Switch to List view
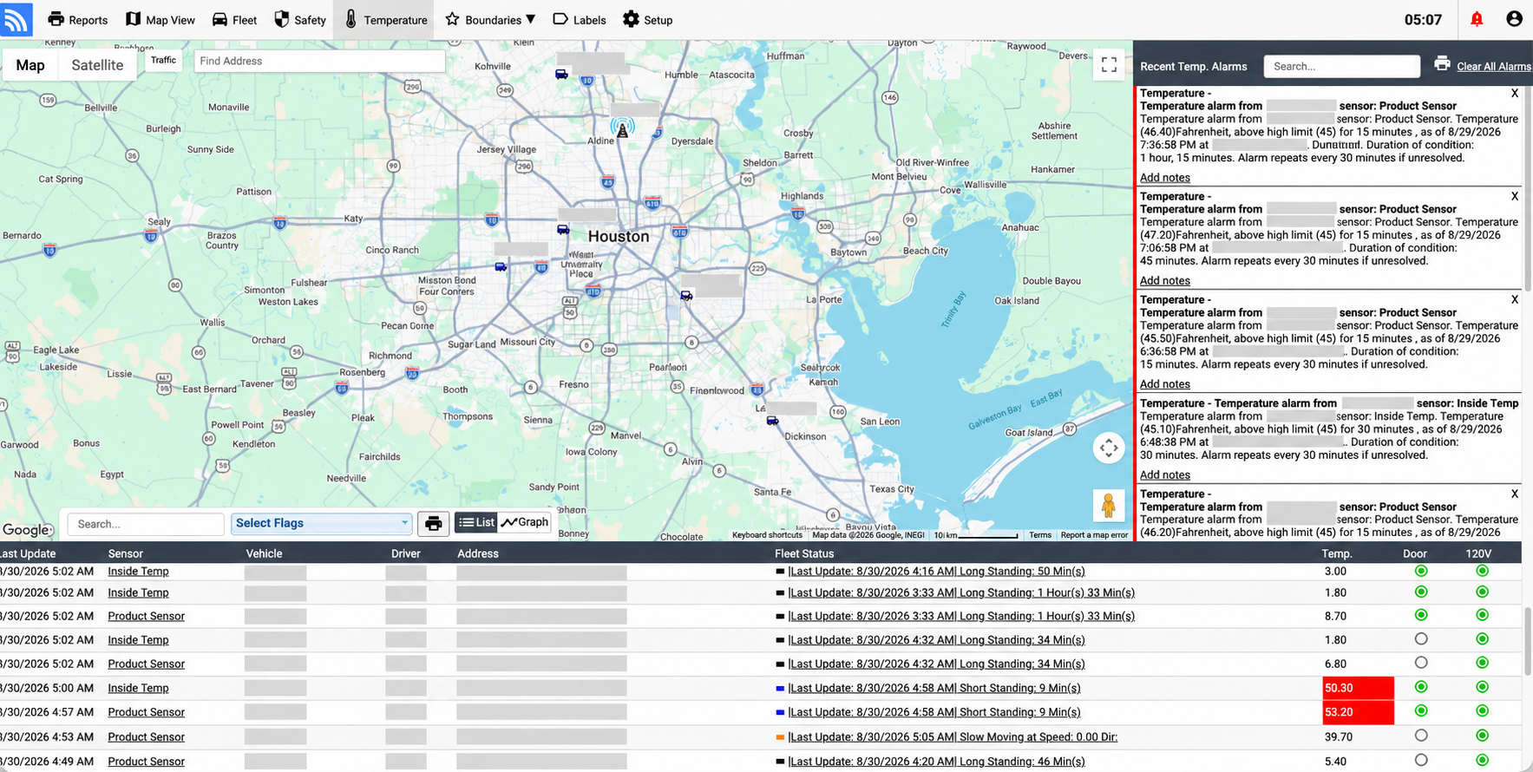1533x772 pixels. [476, 522]
